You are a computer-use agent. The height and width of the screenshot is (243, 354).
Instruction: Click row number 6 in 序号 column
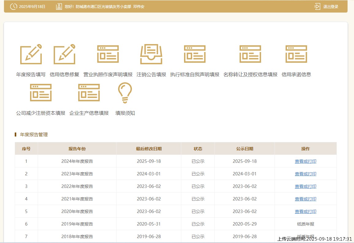coord(26,224)
